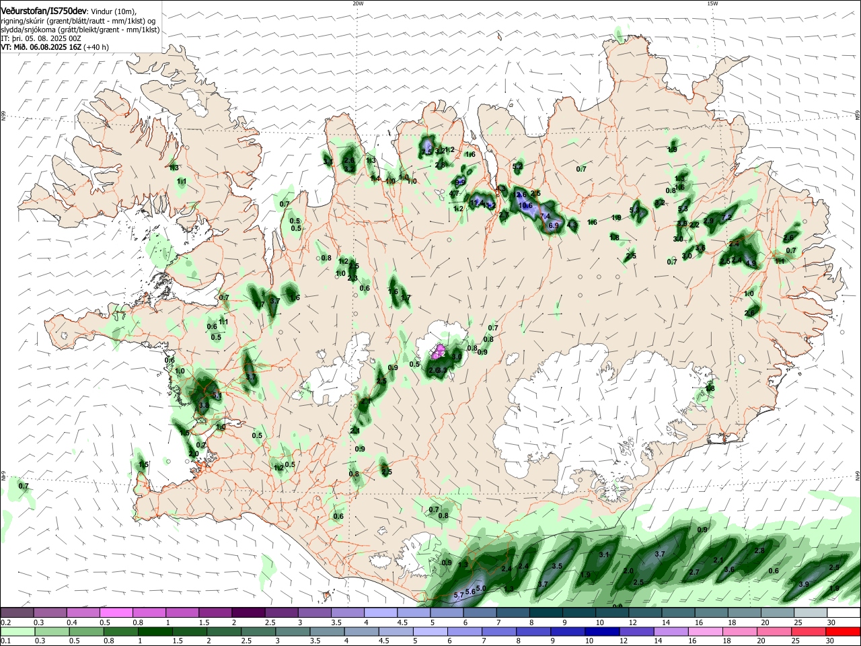Click the 6.9 precipitation value on map
The width and height of the screenshot is (861, 646).
tap(554, 225)
